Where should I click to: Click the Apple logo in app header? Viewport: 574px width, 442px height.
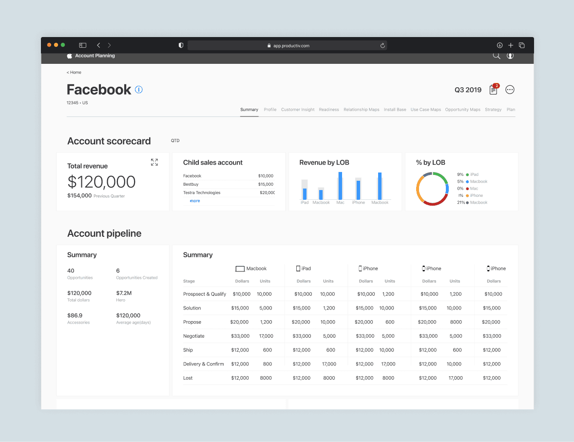click(x=70, y=56)
